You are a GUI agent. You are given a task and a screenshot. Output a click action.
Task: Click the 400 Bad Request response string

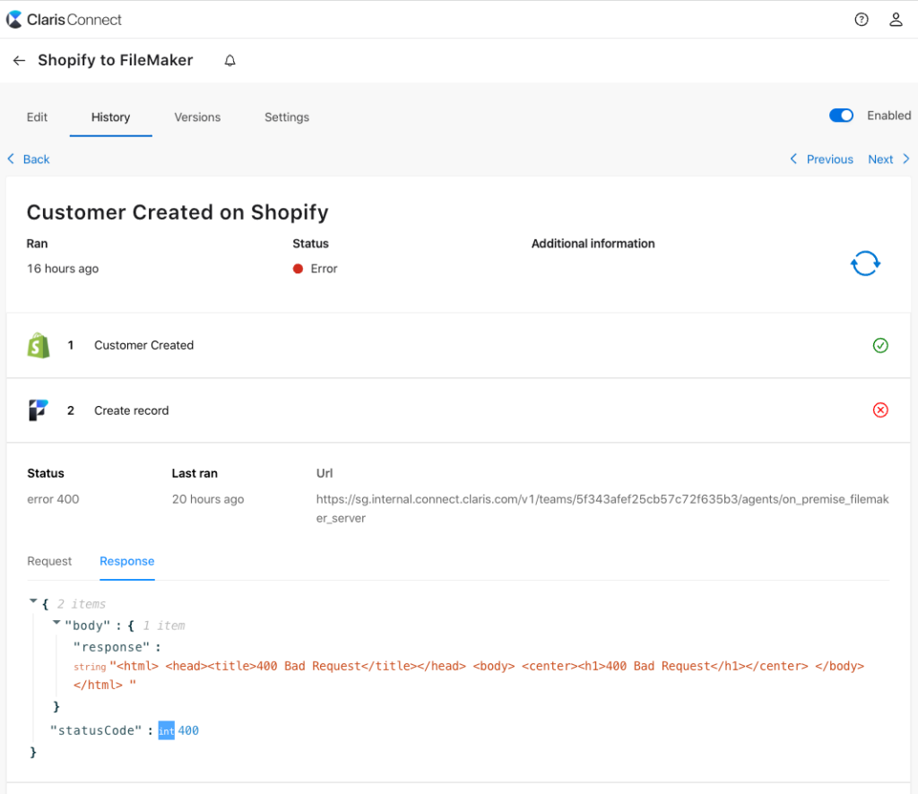[469, 675]
